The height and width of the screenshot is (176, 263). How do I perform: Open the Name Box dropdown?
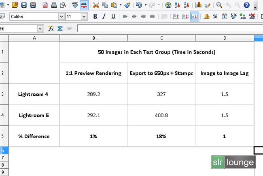coord(40,28)
